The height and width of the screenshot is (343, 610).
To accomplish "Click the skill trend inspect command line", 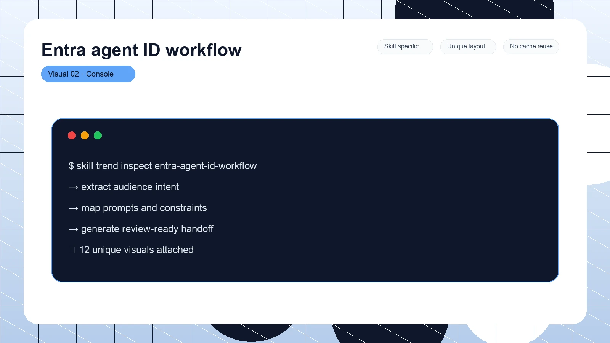I will tap(163, 166).
